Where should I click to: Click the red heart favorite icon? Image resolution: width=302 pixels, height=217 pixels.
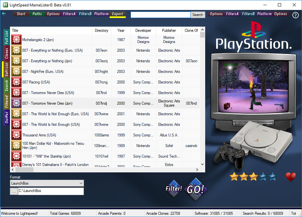pos(291,177)
